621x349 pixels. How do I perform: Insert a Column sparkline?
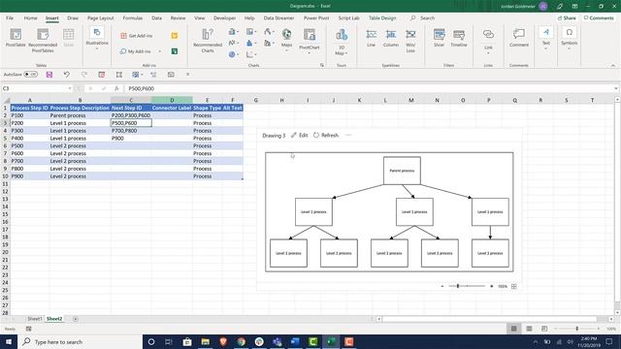pos(391,38)
